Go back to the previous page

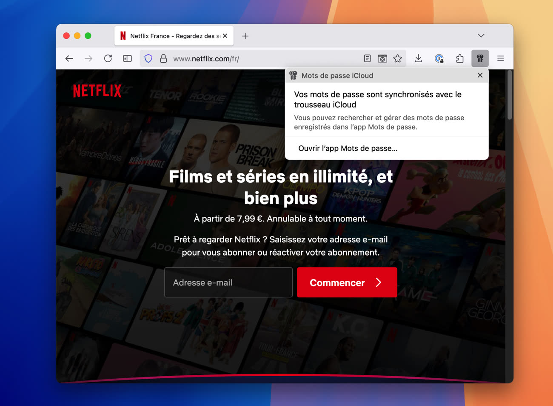click(x=69, y=59)
